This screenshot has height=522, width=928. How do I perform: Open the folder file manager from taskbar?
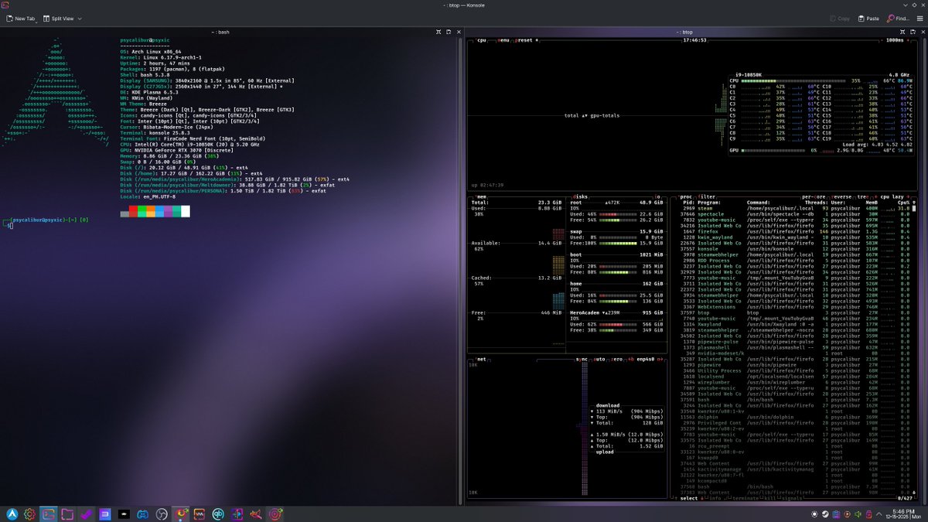coord(67,513)
